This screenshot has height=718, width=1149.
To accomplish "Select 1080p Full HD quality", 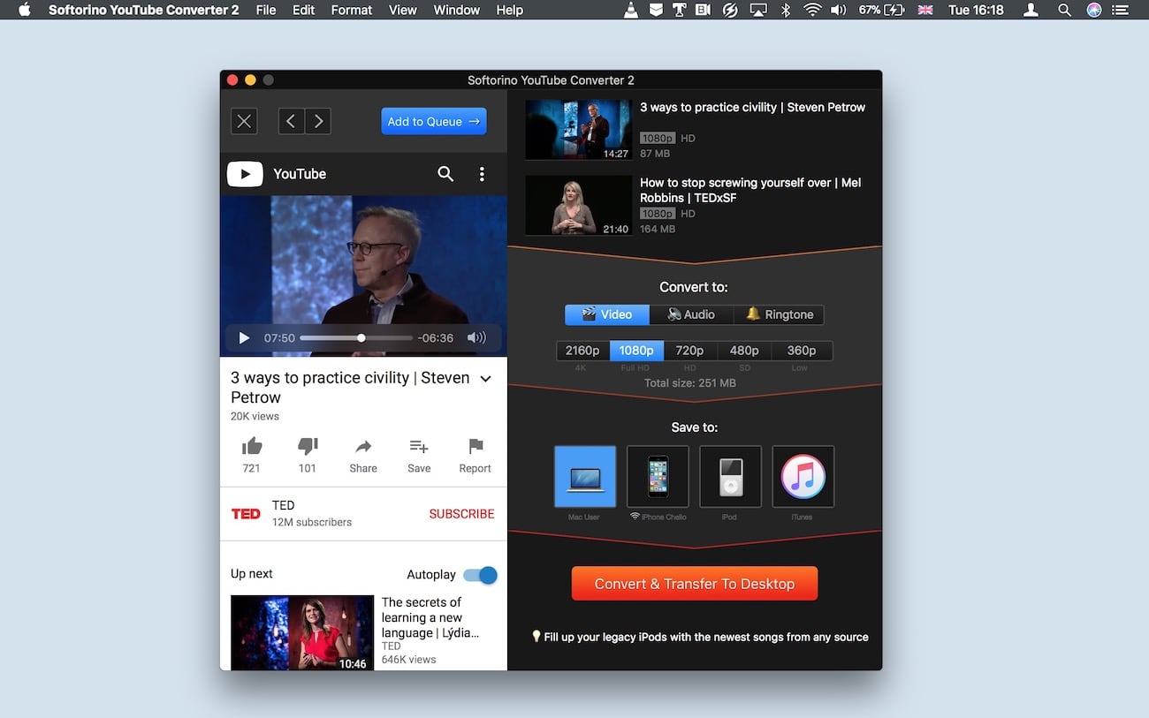I will [x=636, y=351].
